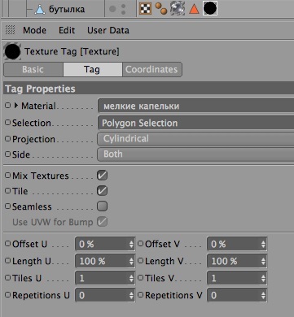The height and width of the screenshot is (317, 294).
Task: Click the Attribute Manager grip icon
Action: coord(11,30)
